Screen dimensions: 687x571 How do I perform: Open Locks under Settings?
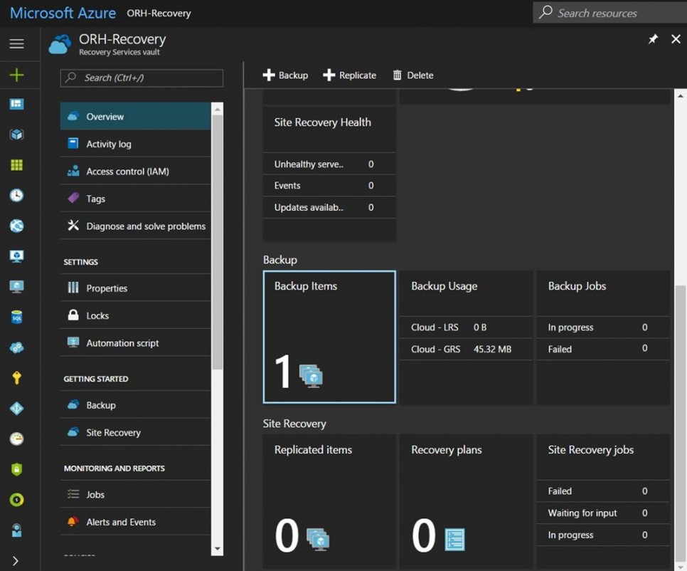[135, 315]
